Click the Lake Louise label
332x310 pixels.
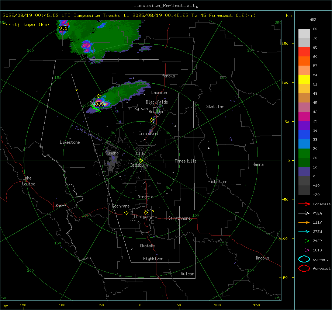tap(28, 181)
